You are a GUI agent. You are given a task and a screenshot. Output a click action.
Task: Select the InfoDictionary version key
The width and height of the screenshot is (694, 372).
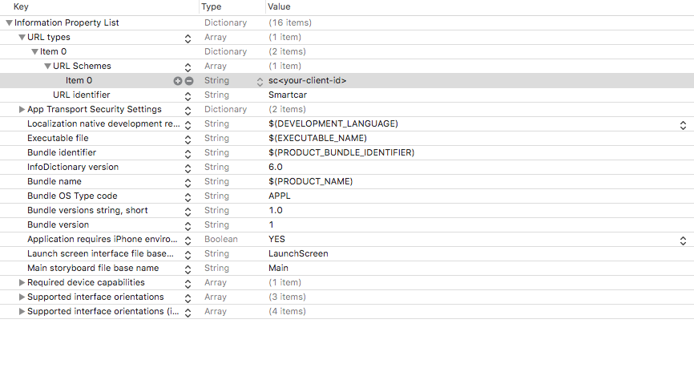(x=73, y=167)
